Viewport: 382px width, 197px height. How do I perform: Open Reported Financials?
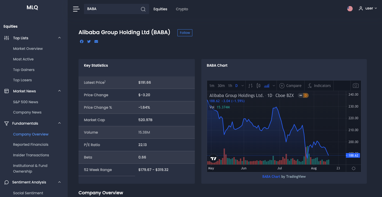[x=31, y=144]
